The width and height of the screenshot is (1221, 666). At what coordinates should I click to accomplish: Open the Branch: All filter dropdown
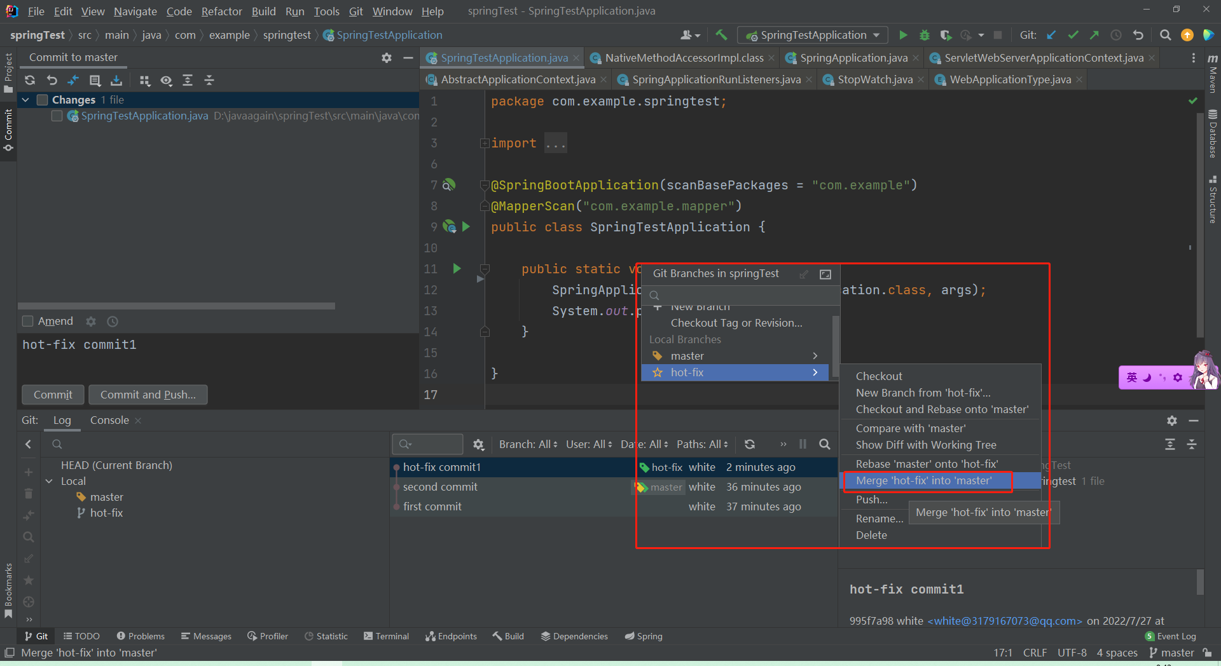(x=528, y=444)
